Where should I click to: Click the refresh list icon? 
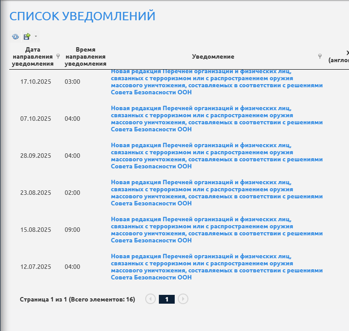[x=15, y=37]
